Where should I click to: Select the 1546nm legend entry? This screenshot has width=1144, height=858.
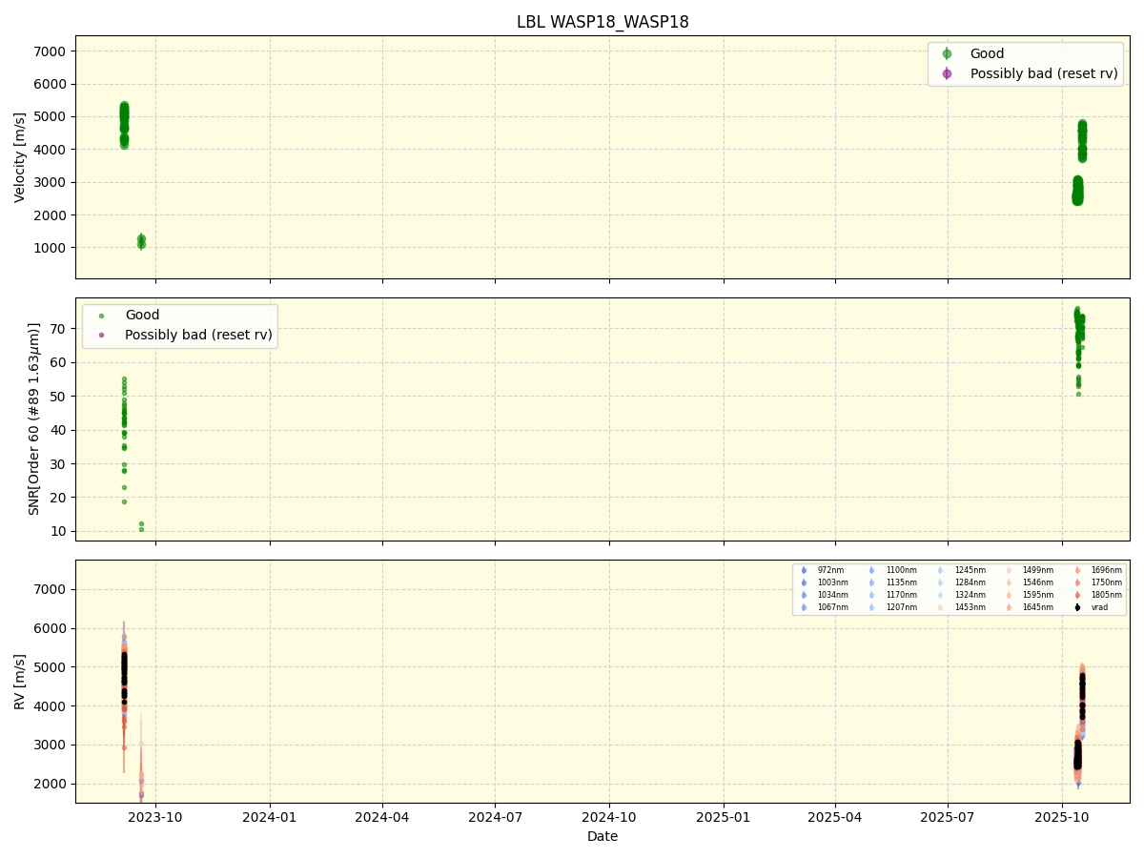(x=1037, y=582)
